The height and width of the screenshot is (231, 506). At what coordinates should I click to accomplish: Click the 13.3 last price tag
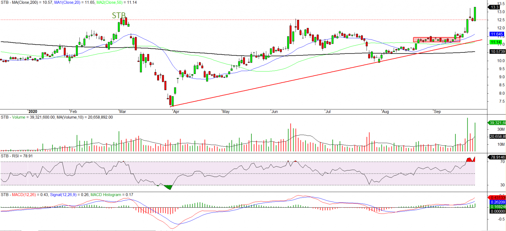(x=495, y=7)
